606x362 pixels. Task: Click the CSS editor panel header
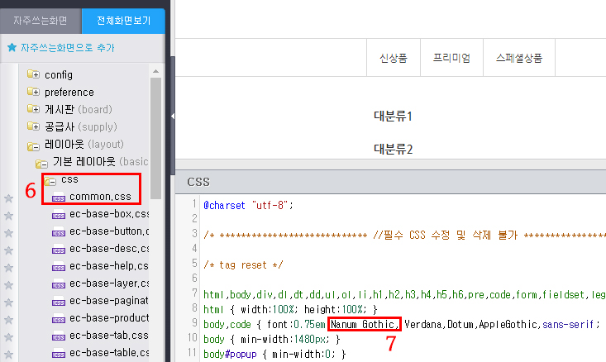[391, 182]
